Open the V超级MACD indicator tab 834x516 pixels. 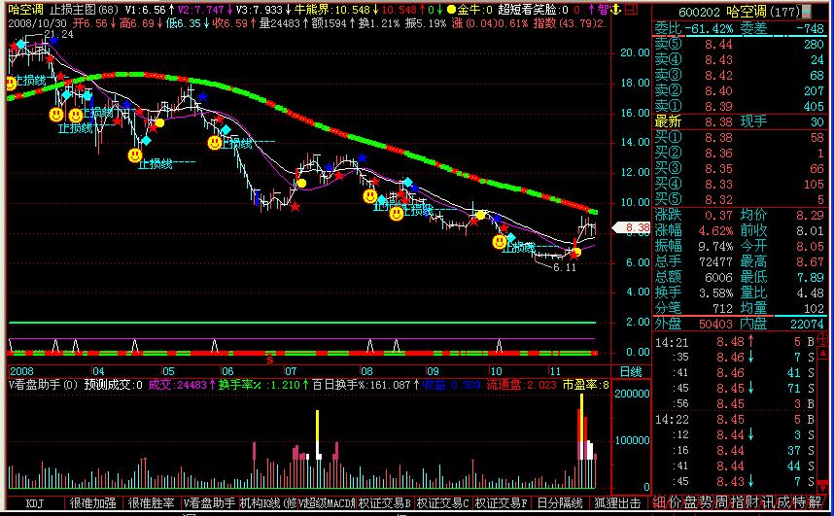tap(326, 502)
